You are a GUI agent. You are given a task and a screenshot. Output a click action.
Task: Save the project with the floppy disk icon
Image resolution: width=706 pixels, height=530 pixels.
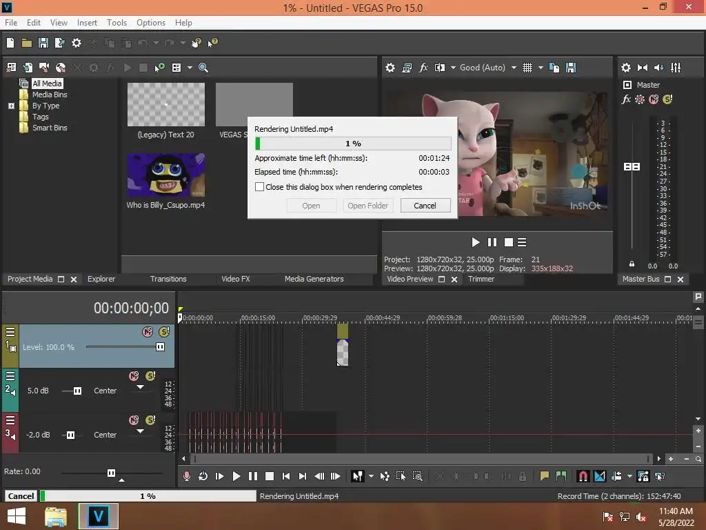pyautogui.click(x=43, y=43)
